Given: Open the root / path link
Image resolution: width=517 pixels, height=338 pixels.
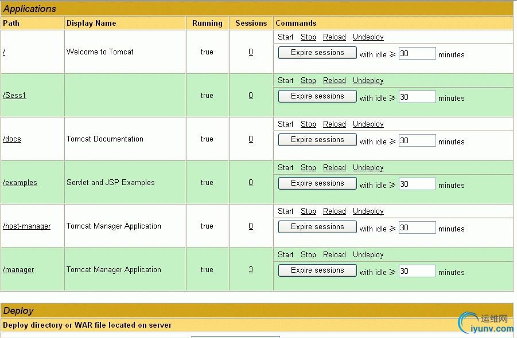Looking at the screenshot, I should click(4, 52).
